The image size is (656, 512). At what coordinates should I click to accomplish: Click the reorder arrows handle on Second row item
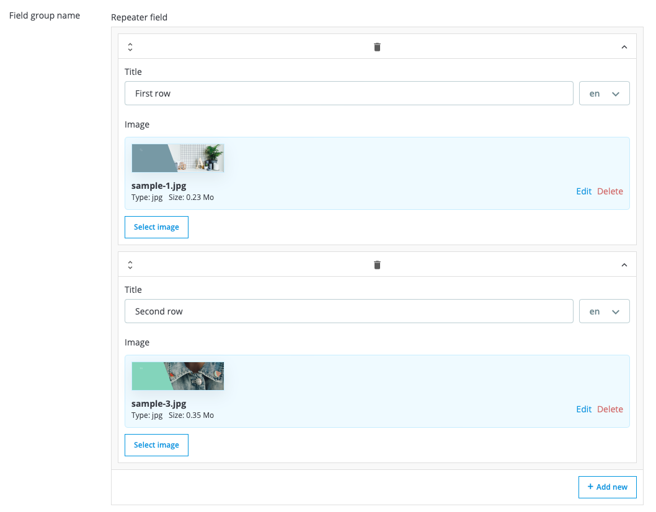130,265
